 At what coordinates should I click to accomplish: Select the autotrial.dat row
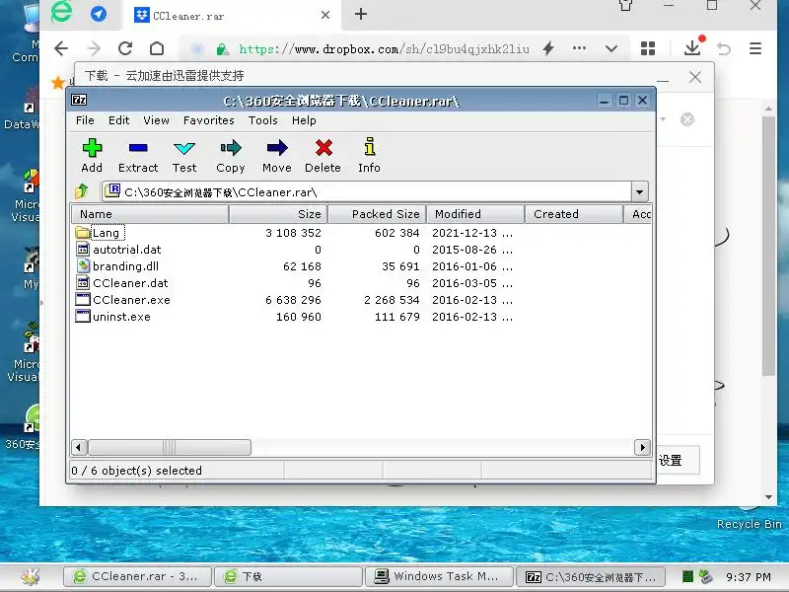click(x=360, y=250)
